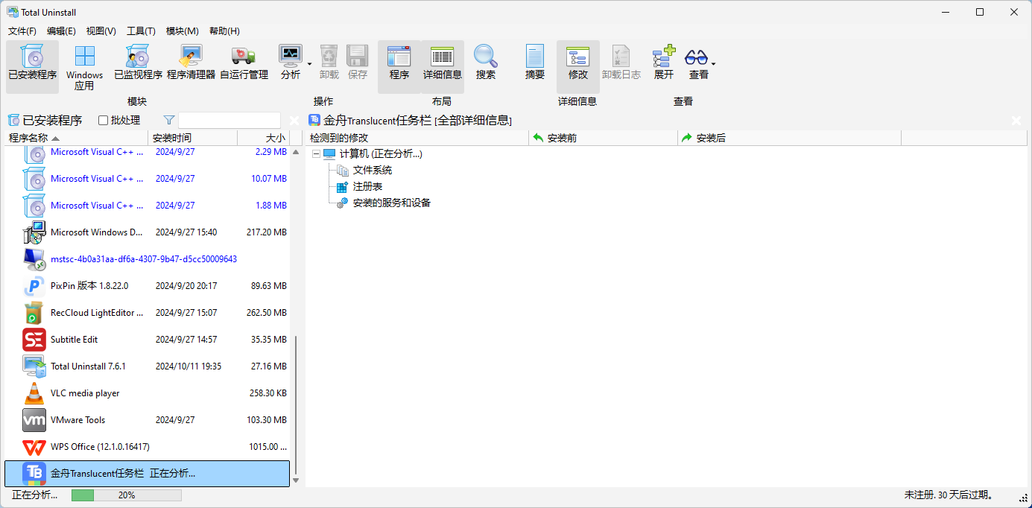Select PixPin 版本 1.8.22.0 entry

pyautogui.click(x=147, y=286)
